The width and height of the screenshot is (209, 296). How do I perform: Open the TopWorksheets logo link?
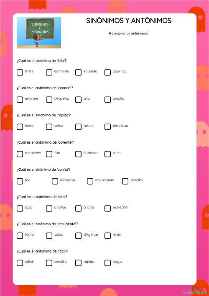[x=195, y=291]
